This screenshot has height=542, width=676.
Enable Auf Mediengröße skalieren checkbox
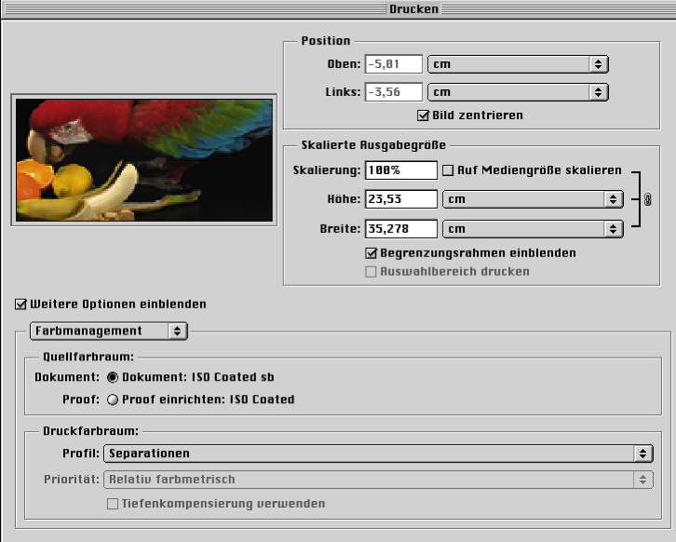[x=448, y=170]
